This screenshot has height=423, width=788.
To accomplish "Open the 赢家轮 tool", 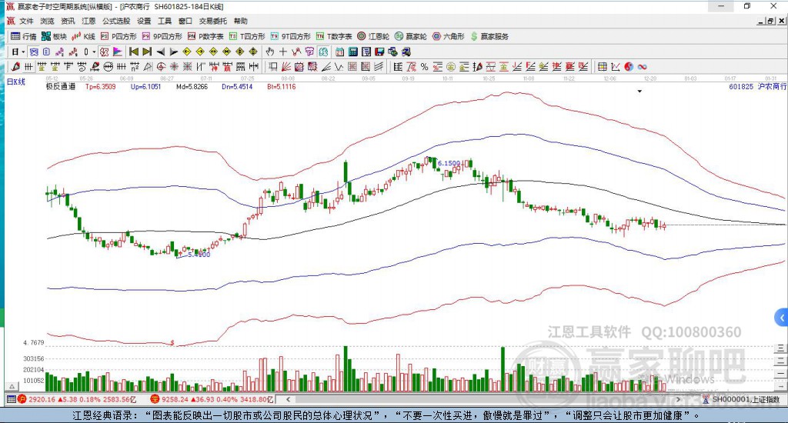I will click(411, 36).
